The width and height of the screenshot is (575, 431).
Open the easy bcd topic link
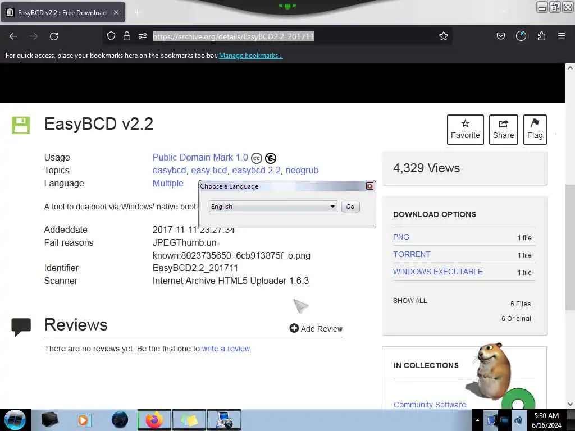[209, 171]
